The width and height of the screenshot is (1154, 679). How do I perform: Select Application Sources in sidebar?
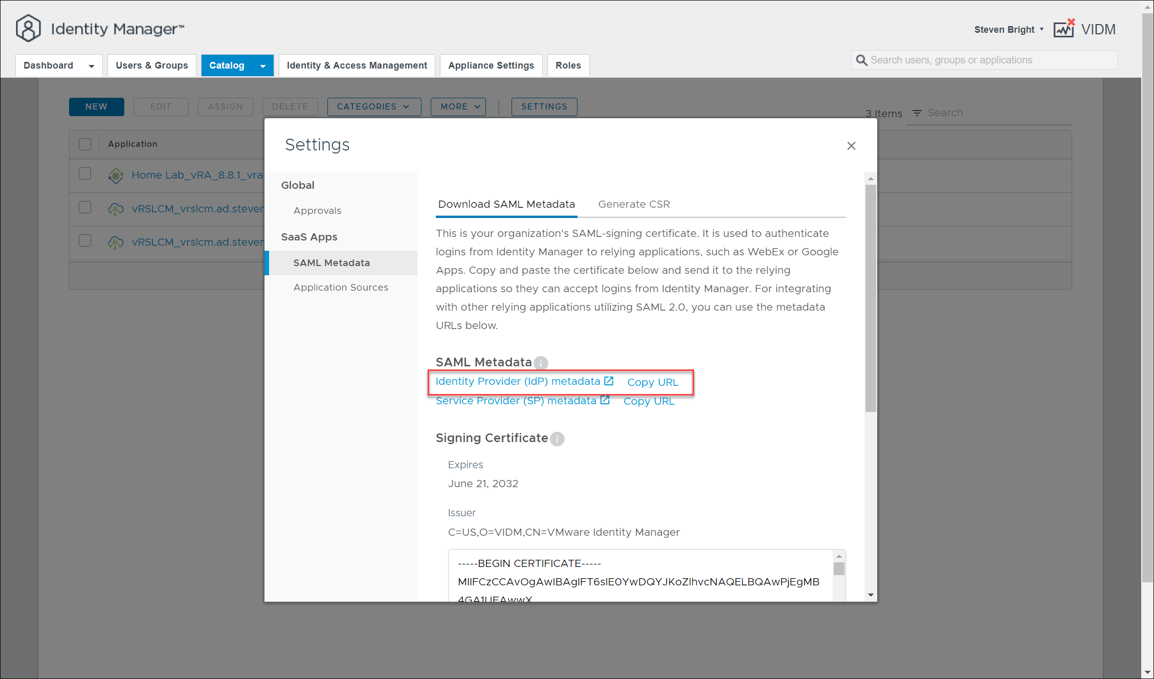(341, 288)
